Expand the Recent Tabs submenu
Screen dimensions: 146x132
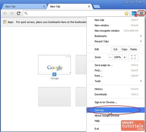click(x=116, y=41)
